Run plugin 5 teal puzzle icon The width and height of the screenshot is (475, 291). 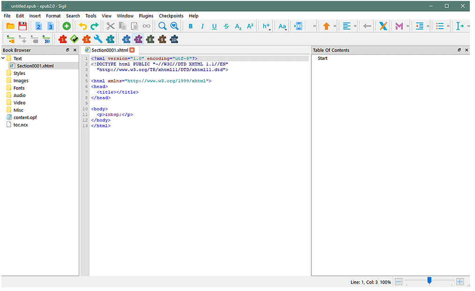click(110, 39)
